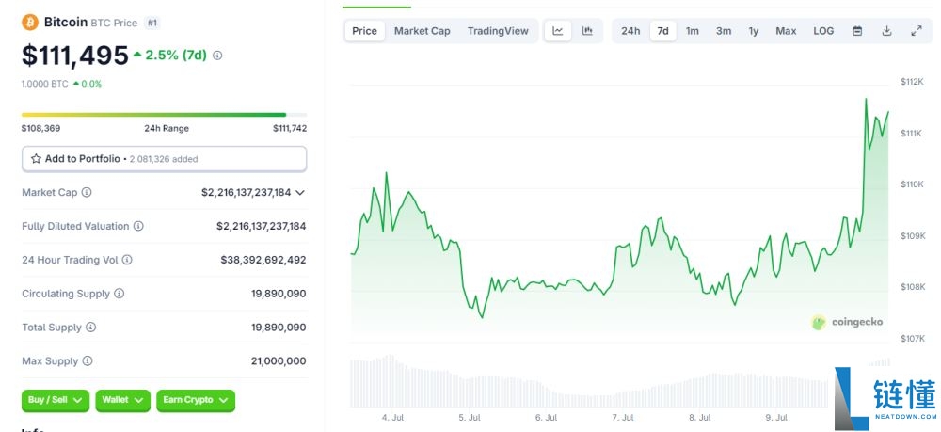Open the calendar date range picker

[857, 31]
